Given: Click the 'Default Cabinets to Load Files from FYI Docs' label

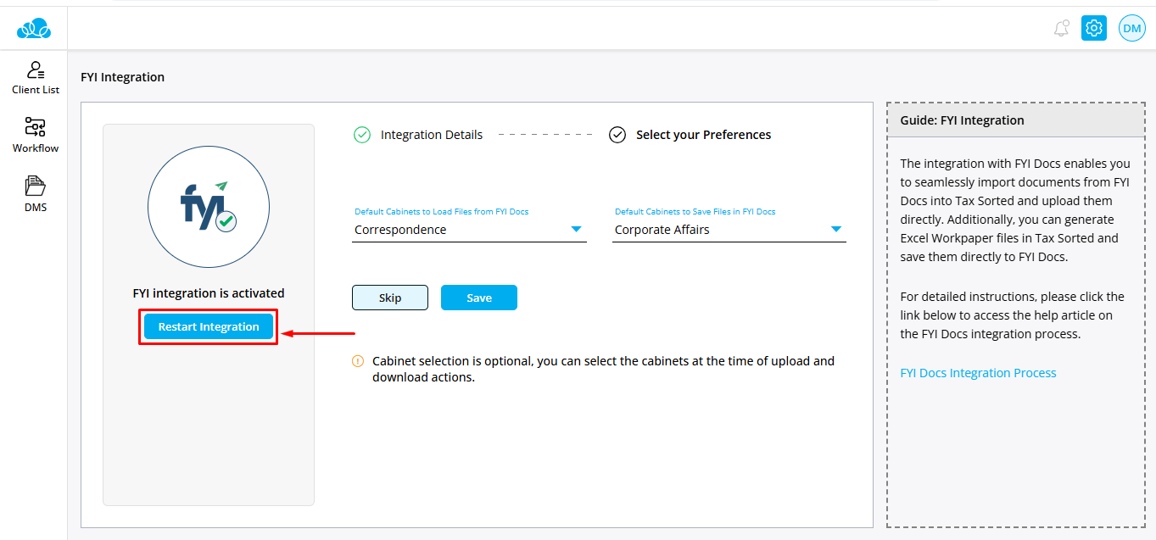Looking at the screenshot, I should pyautogui.click(x=442, y=211).
